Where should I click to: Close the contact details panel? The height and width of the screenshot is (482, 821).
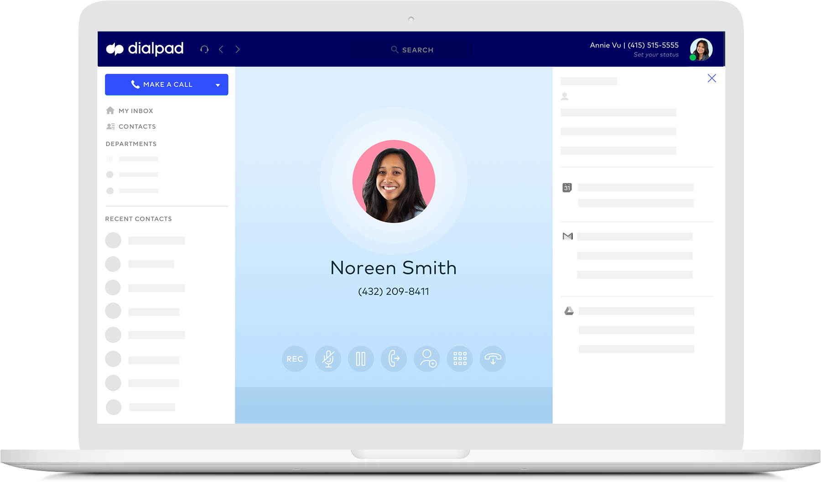pyautogui.click(x=712, y=79)
